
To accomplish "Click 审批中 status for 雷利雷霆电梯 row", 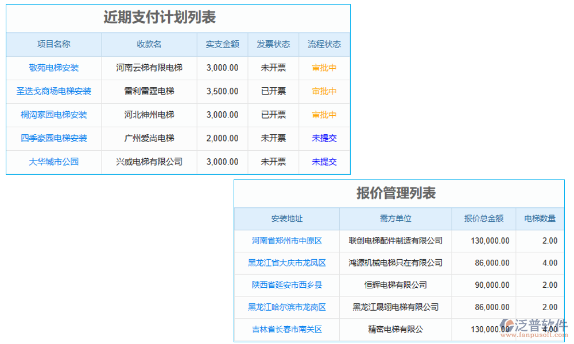I will tap(324, 91).
